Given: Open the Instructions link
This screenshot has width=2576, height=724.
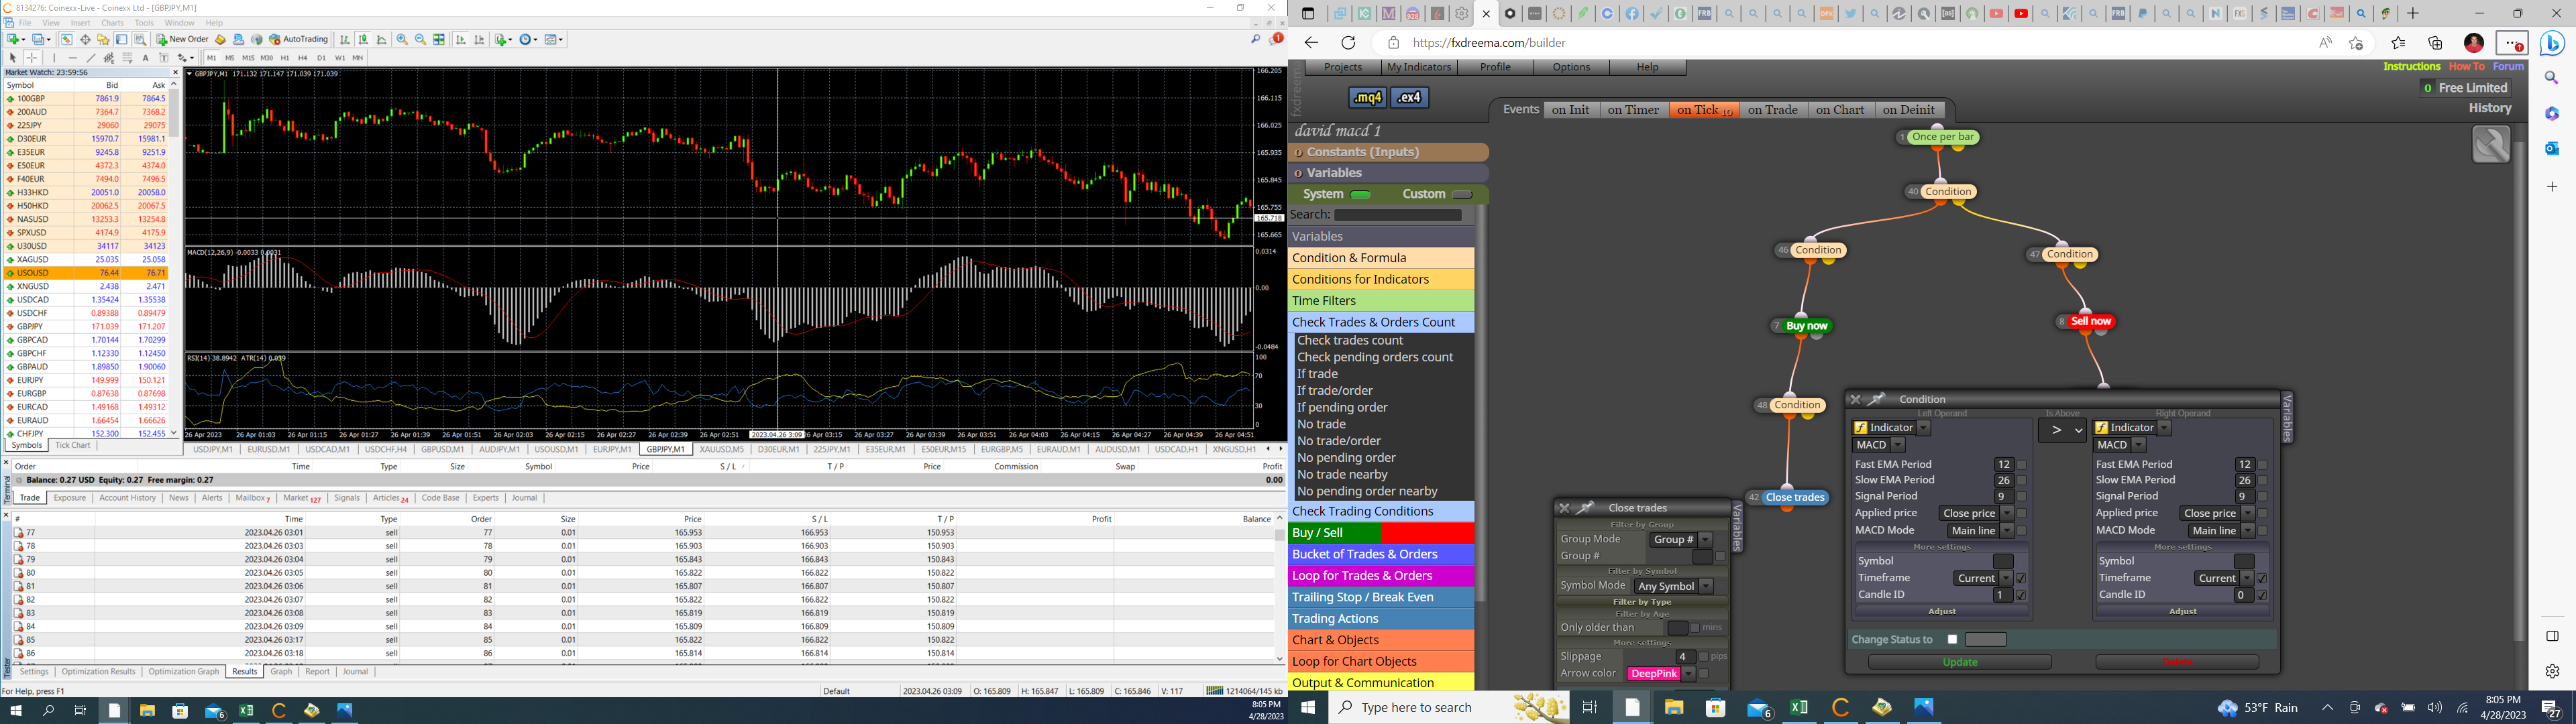Looking at the screenshot, I should click(2412, 67).
